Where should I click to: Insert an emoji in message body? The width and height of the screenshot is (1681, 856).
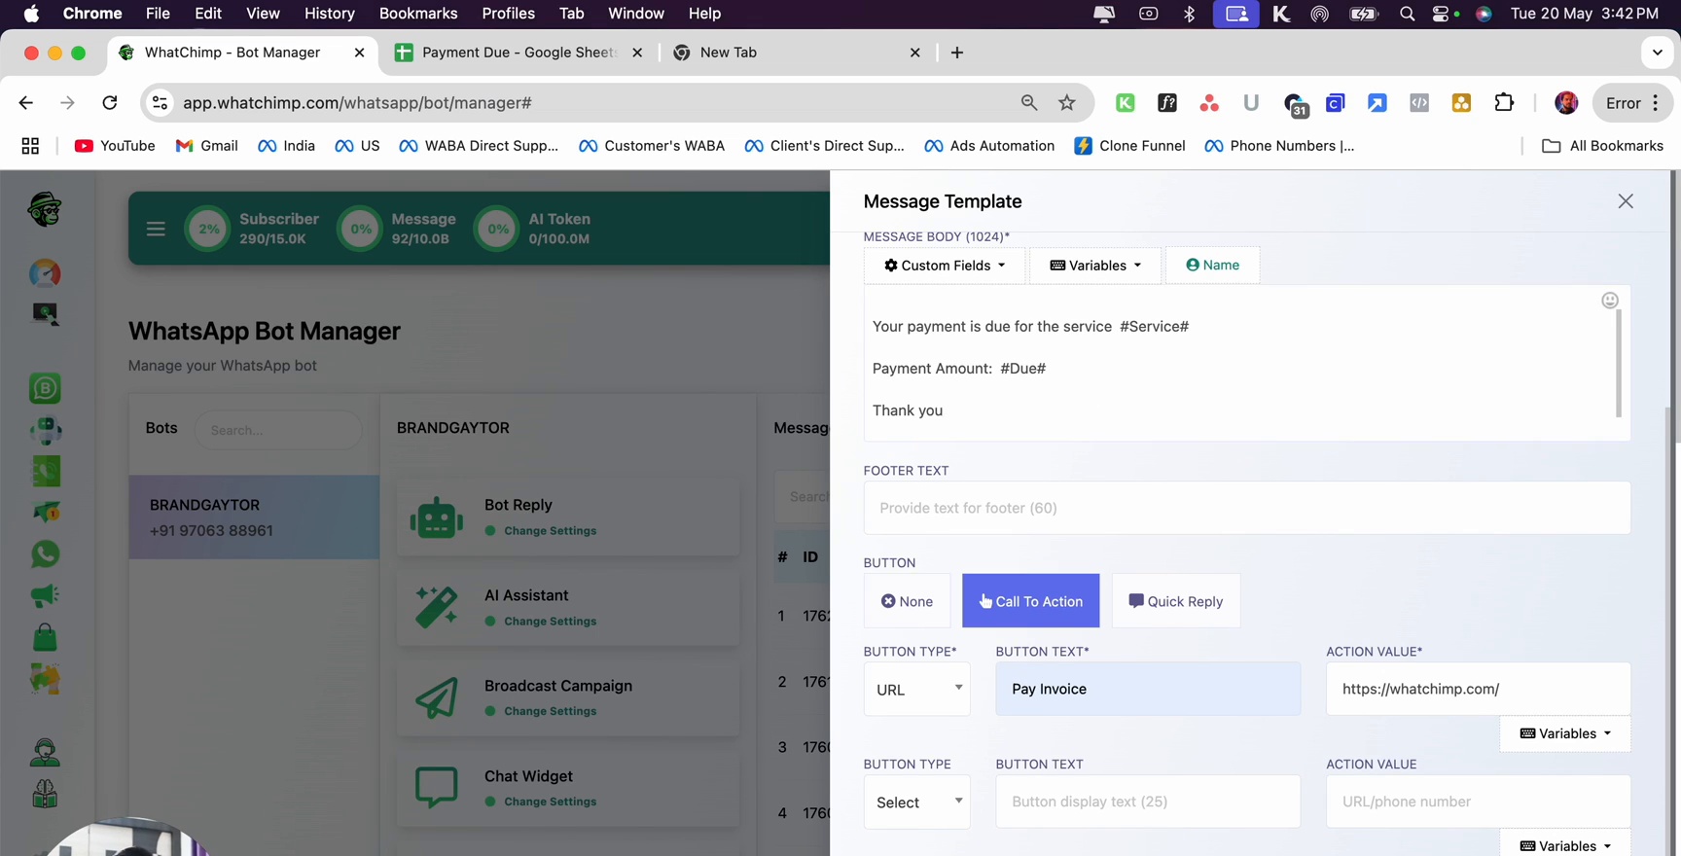tap(1610, 301)
